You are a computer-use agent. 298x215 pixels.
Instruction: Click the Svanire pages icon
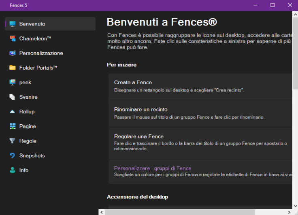13,97
